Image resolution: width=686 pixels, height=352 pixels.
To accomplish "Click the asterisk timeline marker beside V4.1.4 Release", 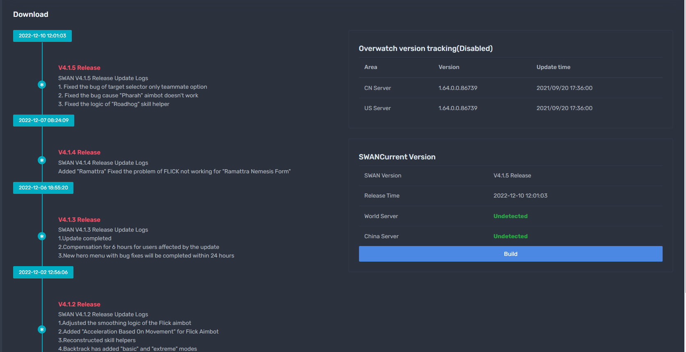I will tap(42, 160).
